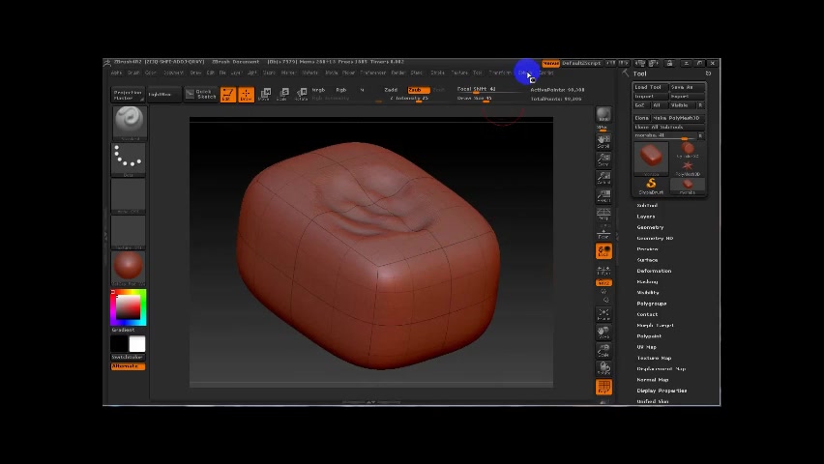Expand the Polygroups subpalette
Screen dimensions: 824x464
[651, 304]
